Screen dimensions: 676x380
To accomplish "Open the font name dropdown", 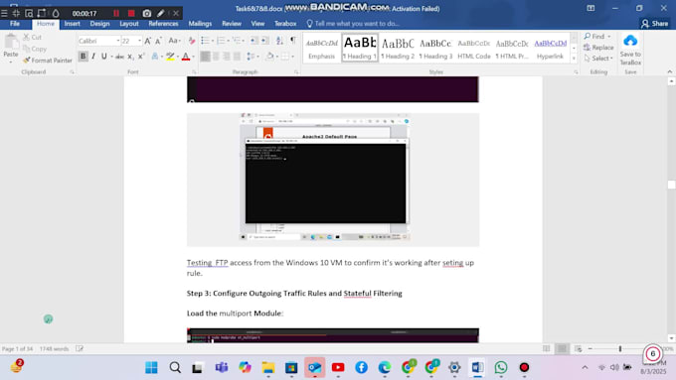I will [117, 41].
